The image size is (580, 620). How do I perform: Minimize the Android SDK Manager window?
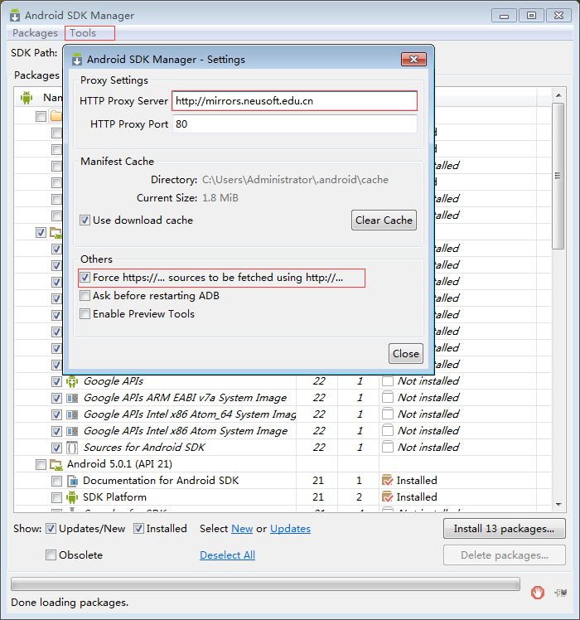504,16
